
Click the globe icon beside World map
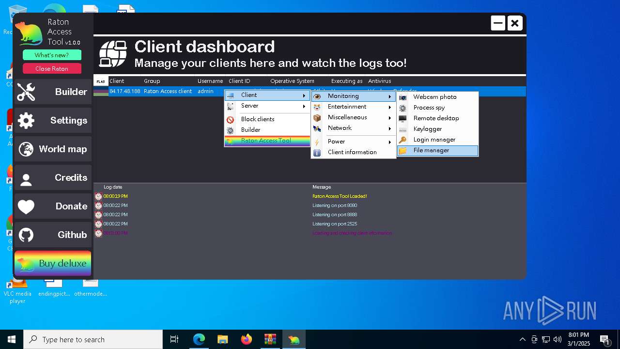[26, 149]
